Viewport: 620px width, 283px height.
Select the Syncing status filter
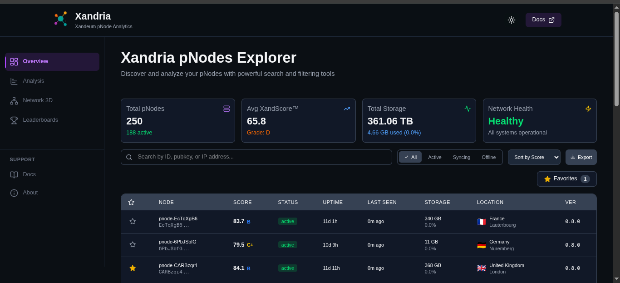tap(462, 157)
